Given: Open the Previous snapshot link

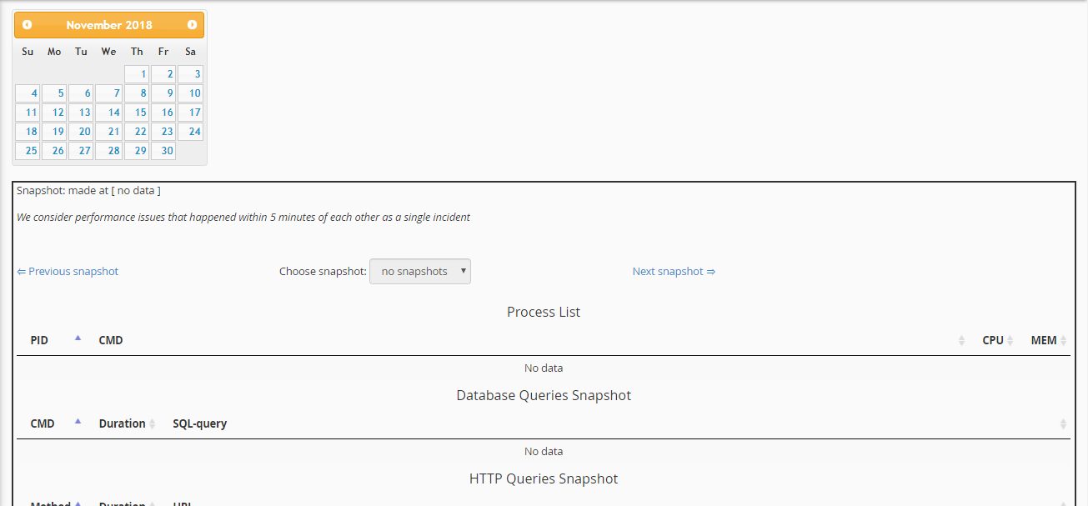Looking at the screenshot, I should tap(68, 271).
